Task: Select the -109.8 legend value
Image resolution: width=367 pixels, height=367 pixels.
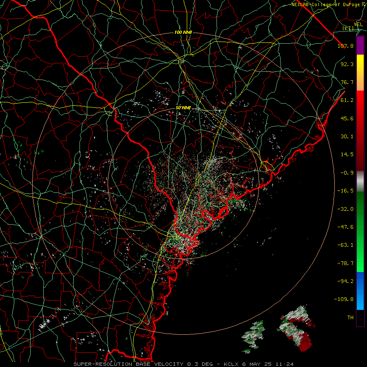Action: (x=344, y=299)
